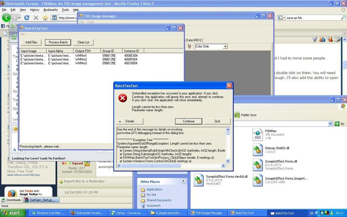Screen dimensions: 347x217
Task: Switch to FSH Image Manager on the taskbar
Action: coord(207,213)
